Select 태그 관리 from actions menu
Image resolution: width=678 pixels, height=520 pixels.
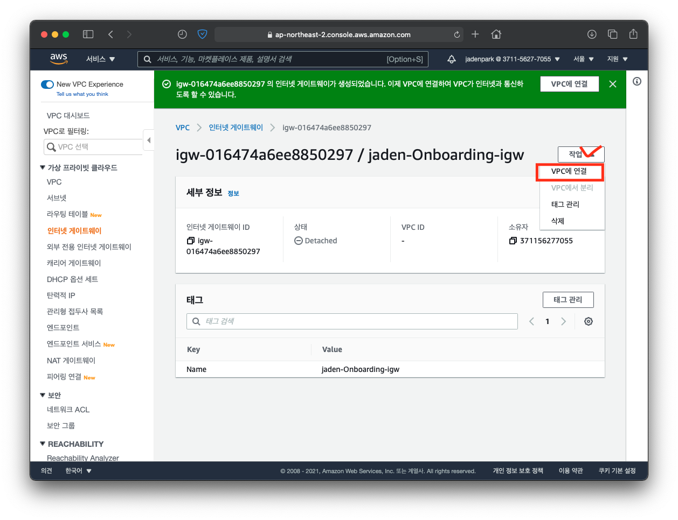point(565,204)
